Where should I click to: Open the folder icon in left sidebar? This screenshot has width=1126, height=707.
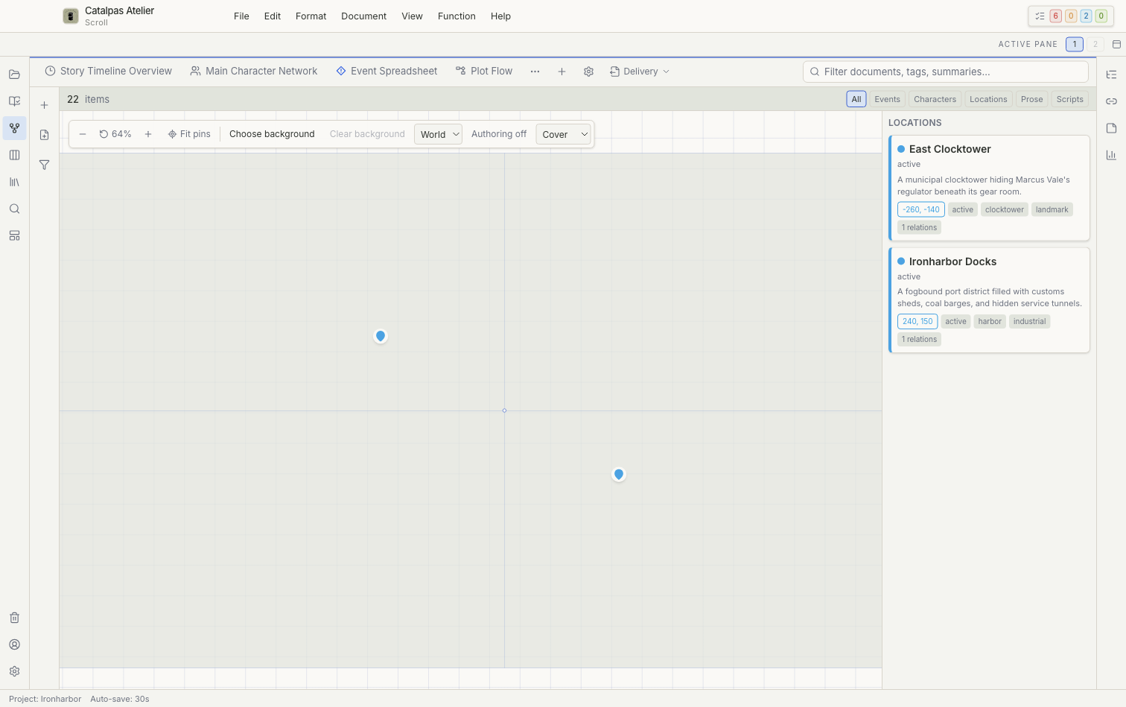pos(14,74)
